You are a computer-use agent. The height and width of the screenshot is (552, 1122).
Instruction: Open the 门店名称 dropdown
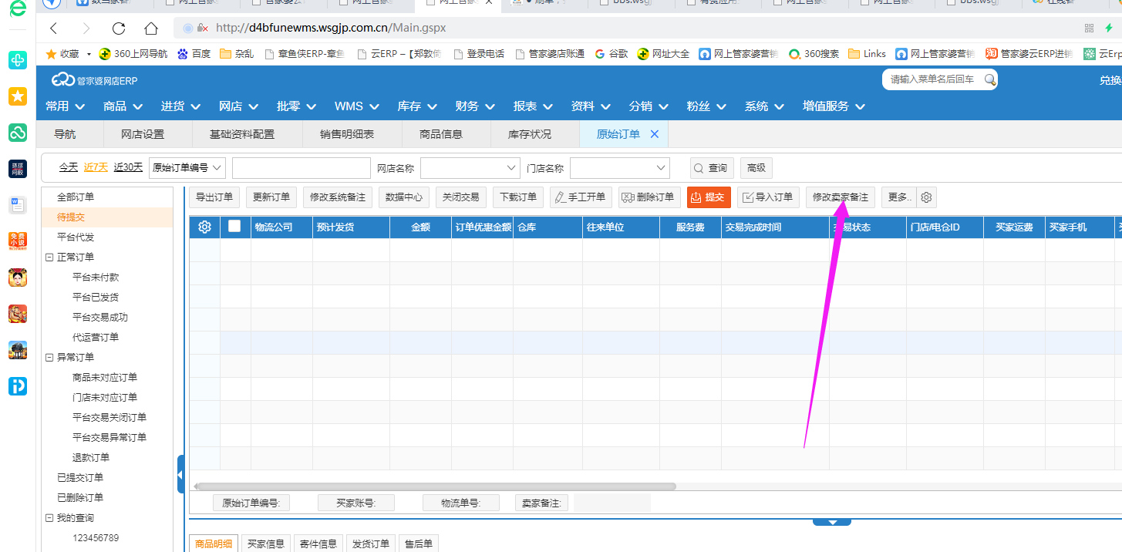point(661,168)
